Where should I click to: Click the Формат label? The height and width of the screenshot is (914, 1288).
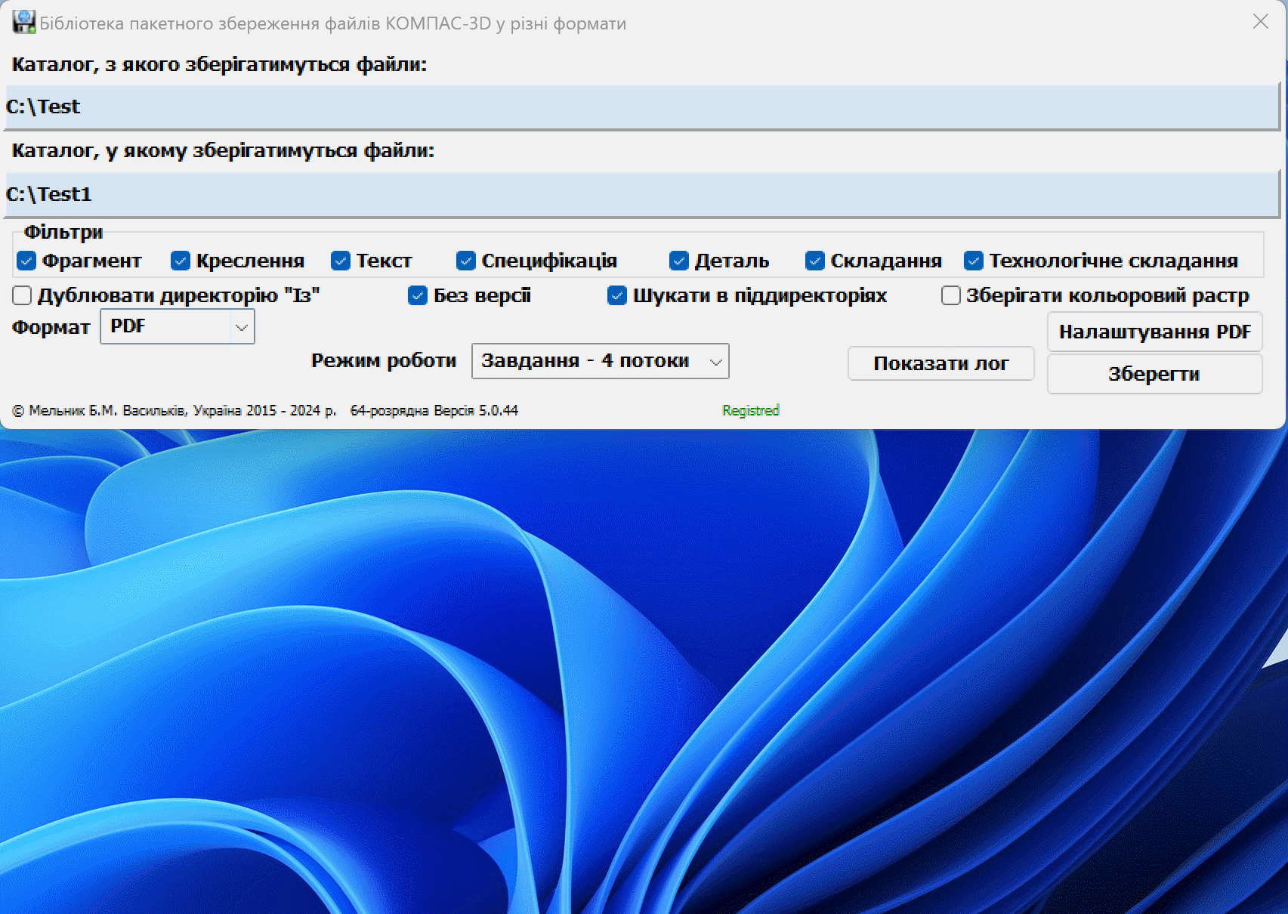(51, 327)
